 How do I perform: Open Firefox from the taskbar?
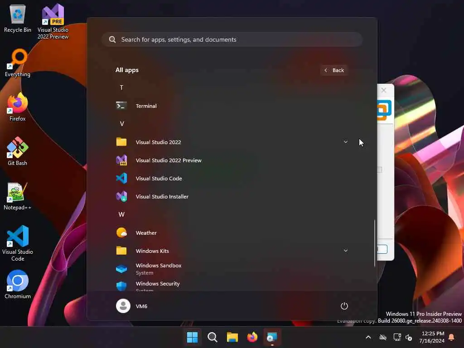click(x=252, y=337)
